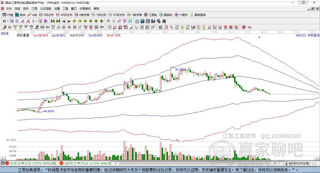320x173 pixels.
Task: Click the Tp=106.8916 value
Action: pyautogui.click(x=41, y=35)
